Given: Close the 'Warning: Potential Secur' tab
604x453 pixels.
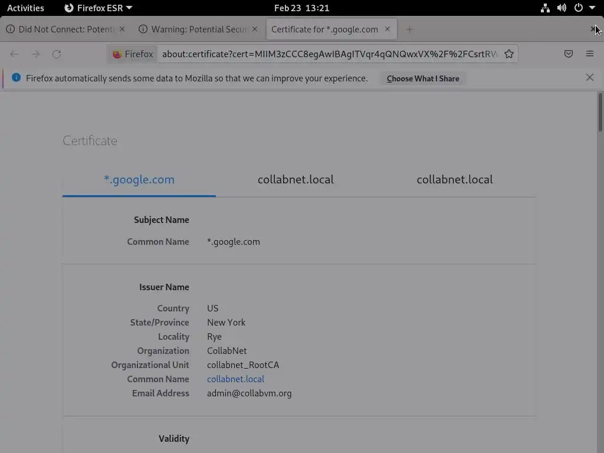Looking at the screenshot, I should tap(255, 29).
